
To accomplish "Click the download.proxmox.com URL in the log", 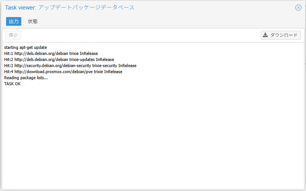I will (51, 72).
